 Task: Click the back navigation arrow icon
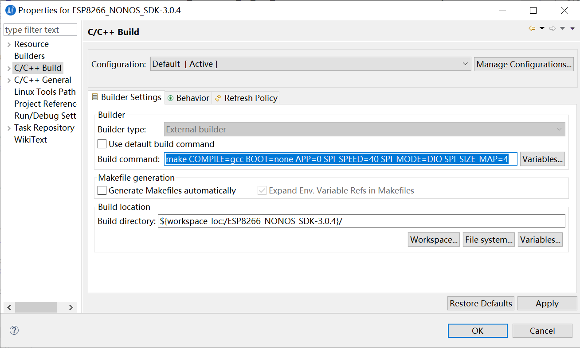pyautogui.click(x=532, y=28)
